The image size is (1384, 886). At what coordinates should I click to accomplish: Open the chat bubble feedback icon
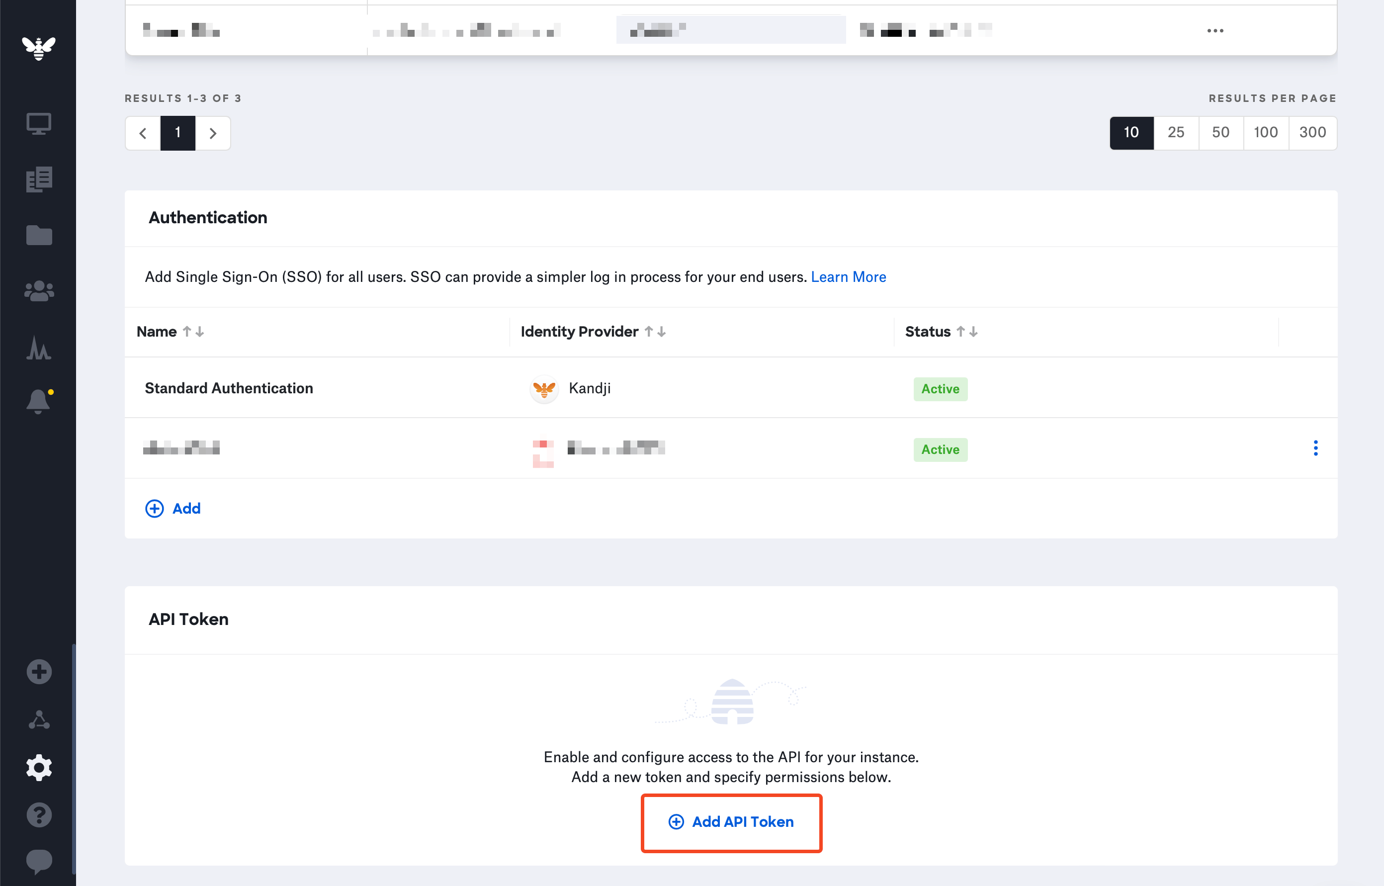point(39,861)
